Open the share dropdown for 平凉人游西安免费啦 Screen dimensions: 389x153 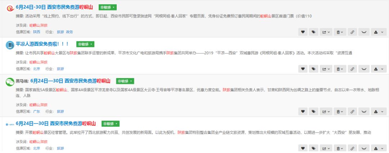326,69
